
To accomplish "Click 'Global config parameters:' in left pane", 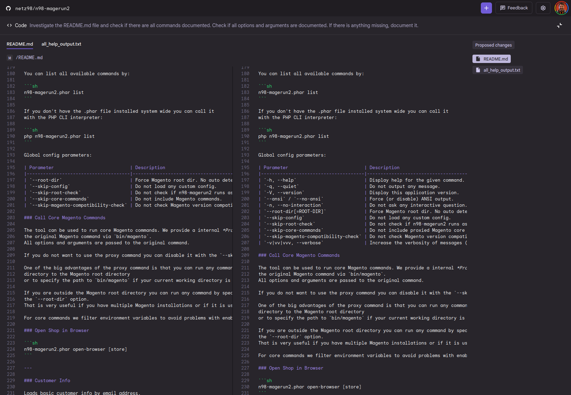I will [58, 155].
